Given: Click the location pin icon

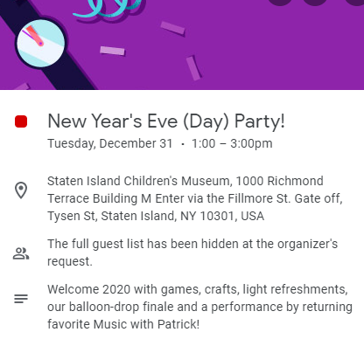Looking at the screenshot, I should 21,190.
